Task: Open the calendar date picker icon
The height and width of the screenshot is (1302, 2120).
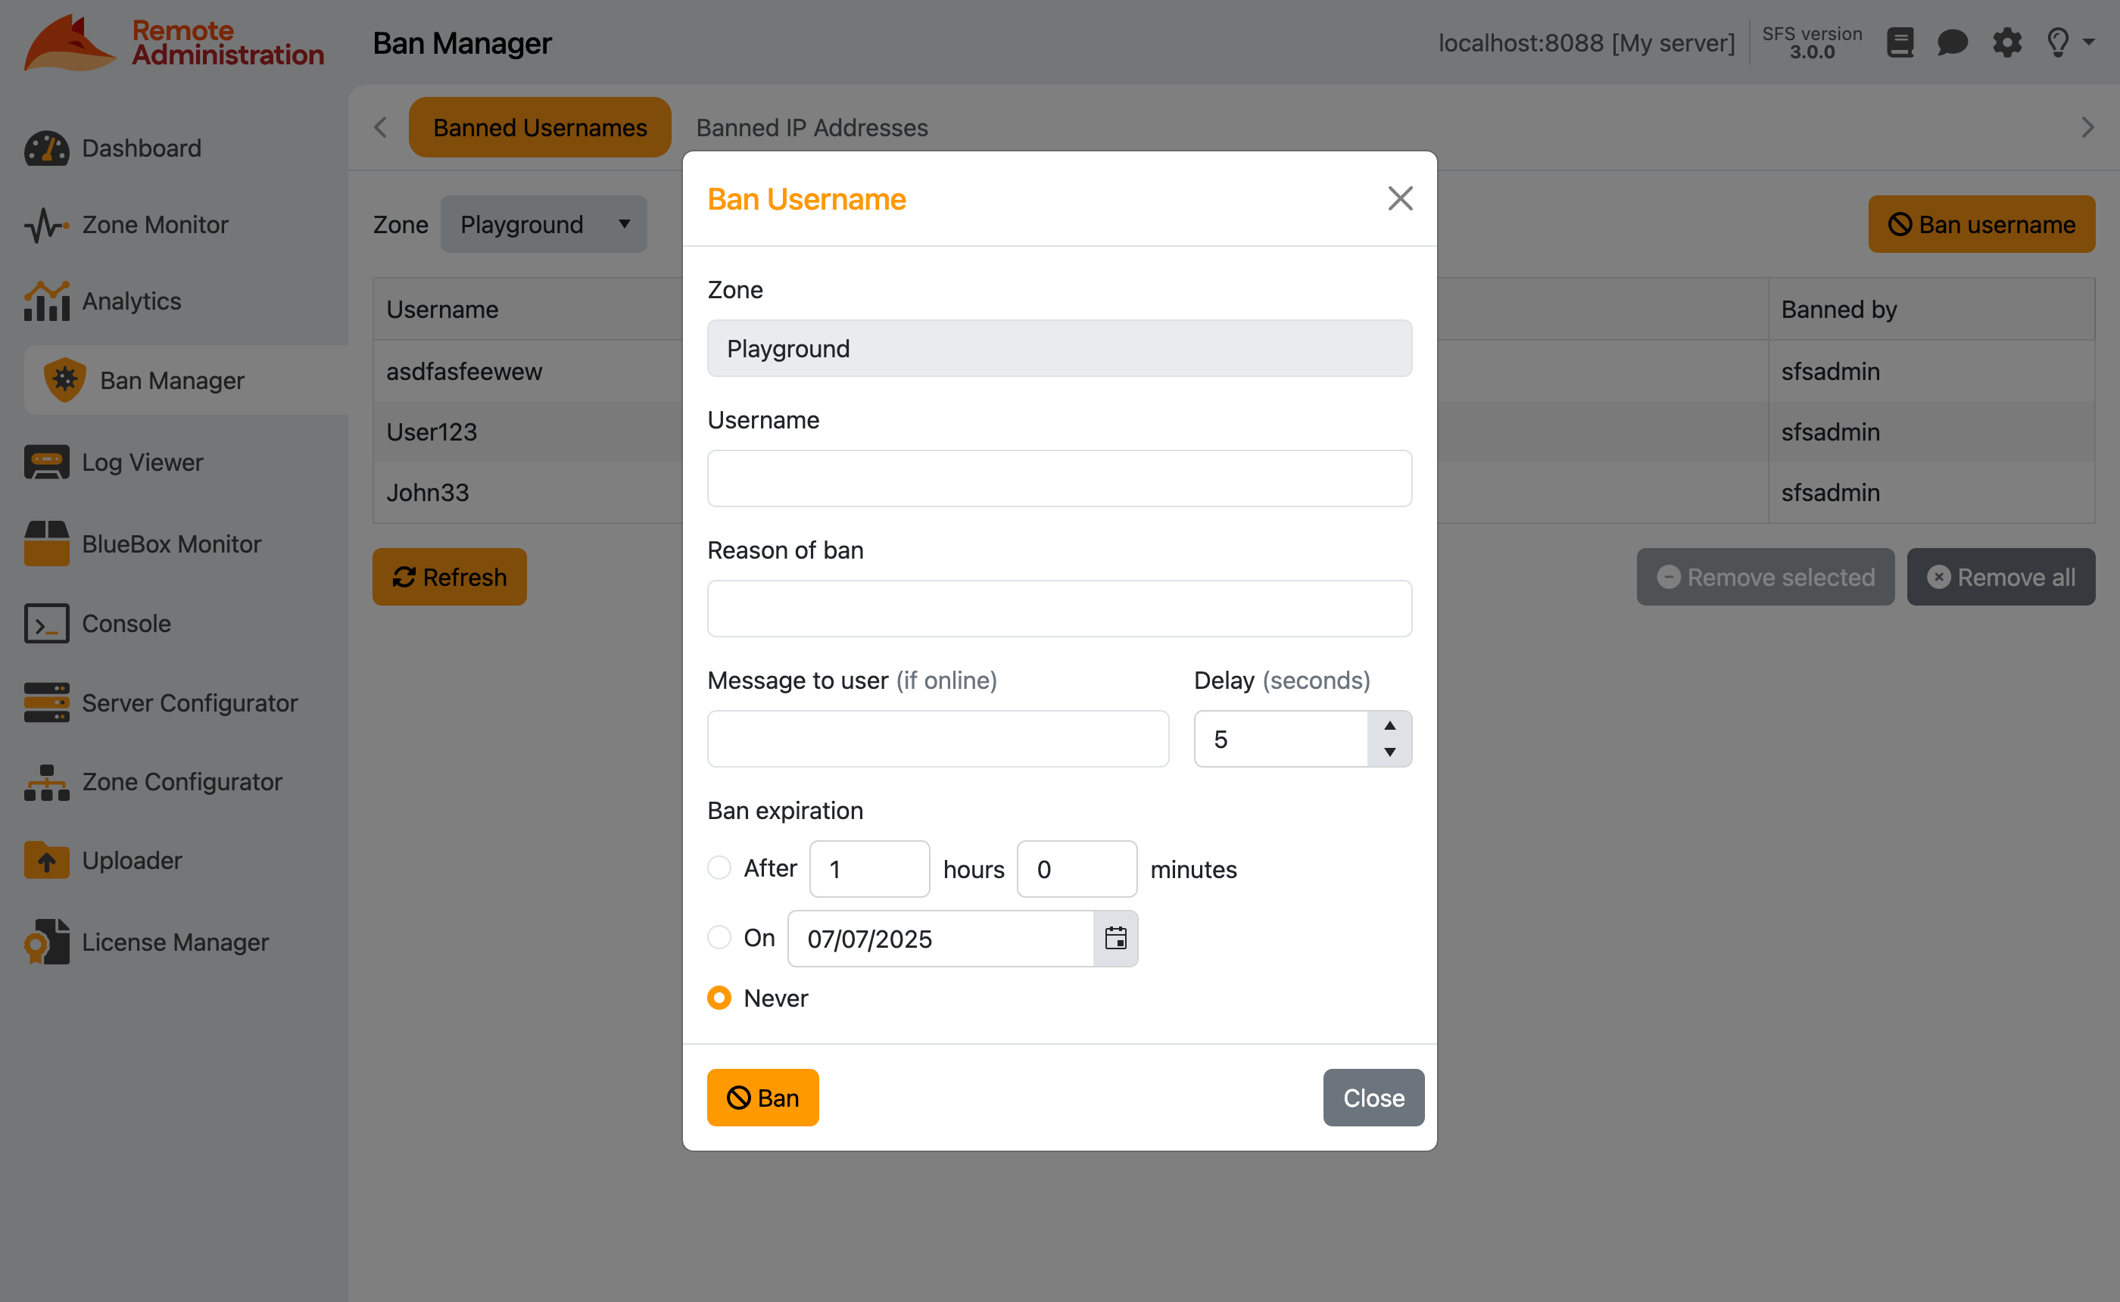Action: coord(1115,939)
